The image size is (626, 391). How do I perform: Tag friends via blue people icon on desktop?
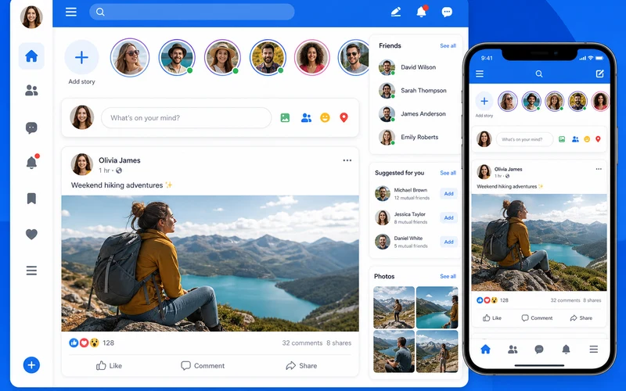point(306,118)
